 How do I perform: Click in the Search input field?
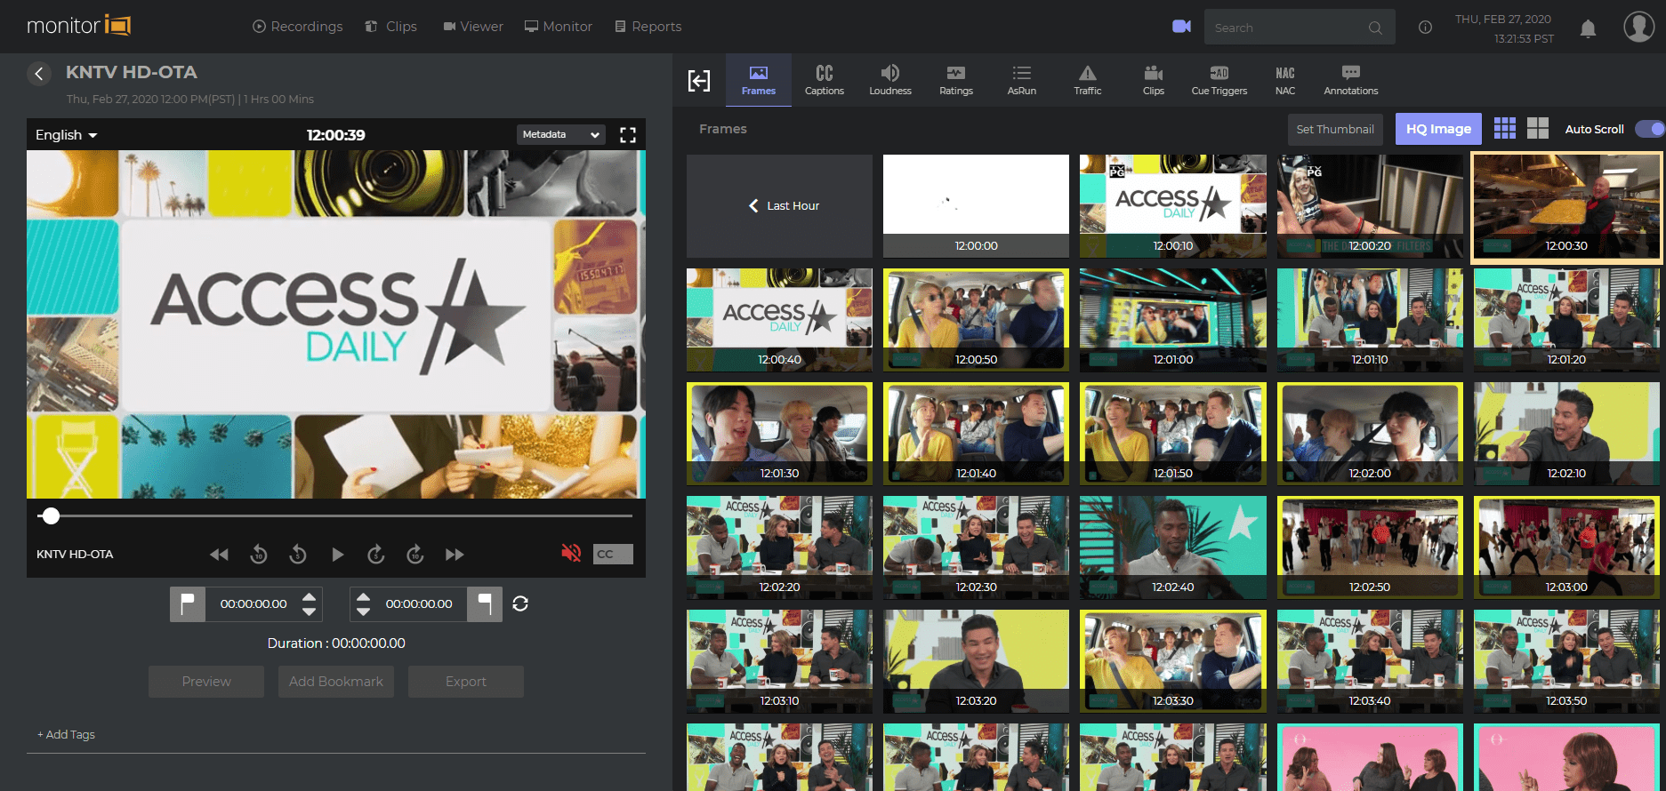pos(1285,28)
